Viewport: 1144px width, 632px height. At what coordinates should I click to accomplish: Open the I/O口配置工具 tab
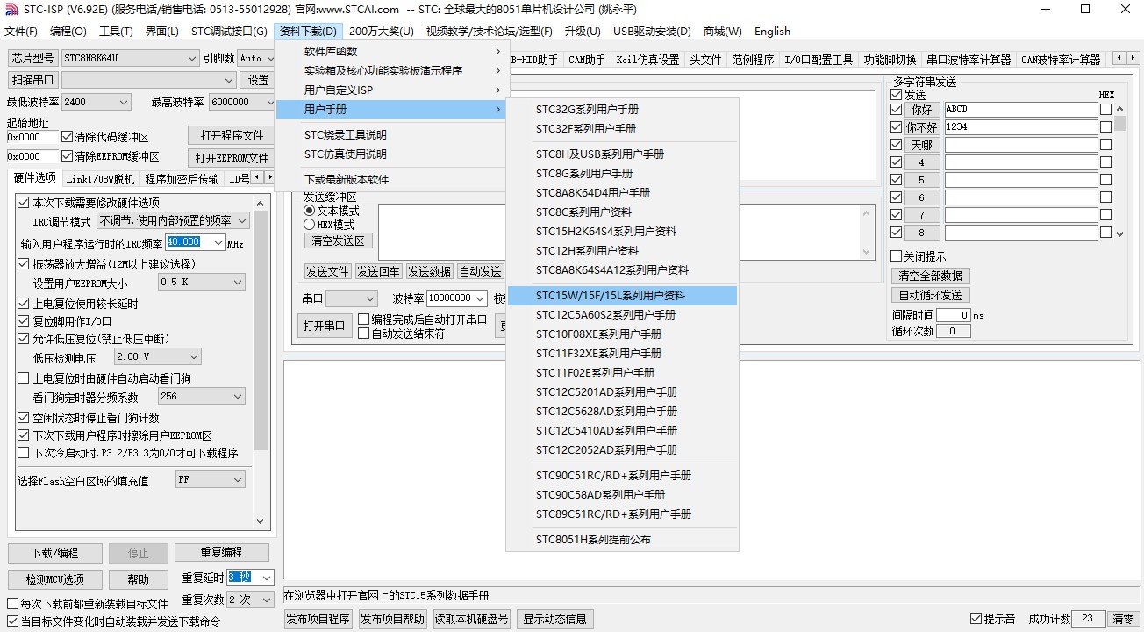(x=819, y=60)
